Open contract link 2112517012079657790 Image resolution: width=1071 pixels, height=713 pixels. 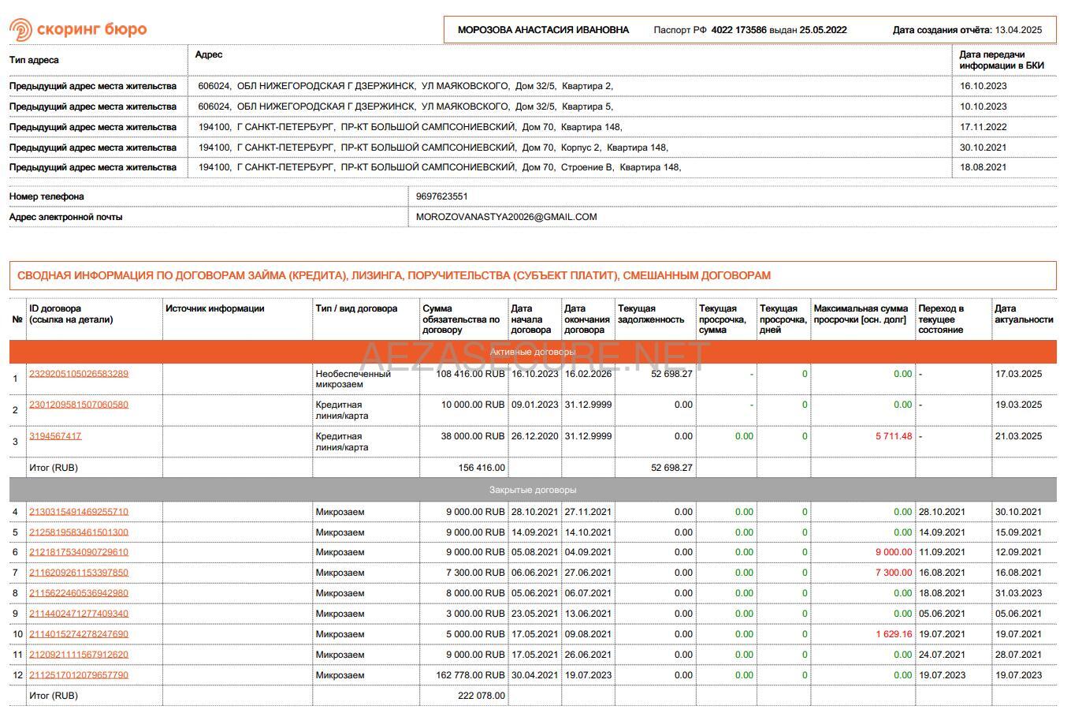pos(79,675)
